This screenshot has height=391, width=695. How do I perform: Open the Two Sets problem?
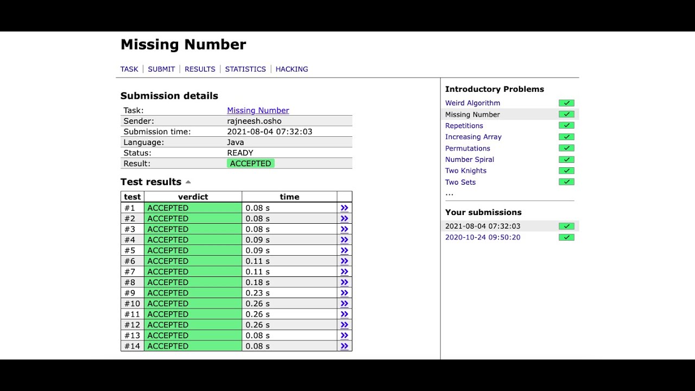[460, 182]
